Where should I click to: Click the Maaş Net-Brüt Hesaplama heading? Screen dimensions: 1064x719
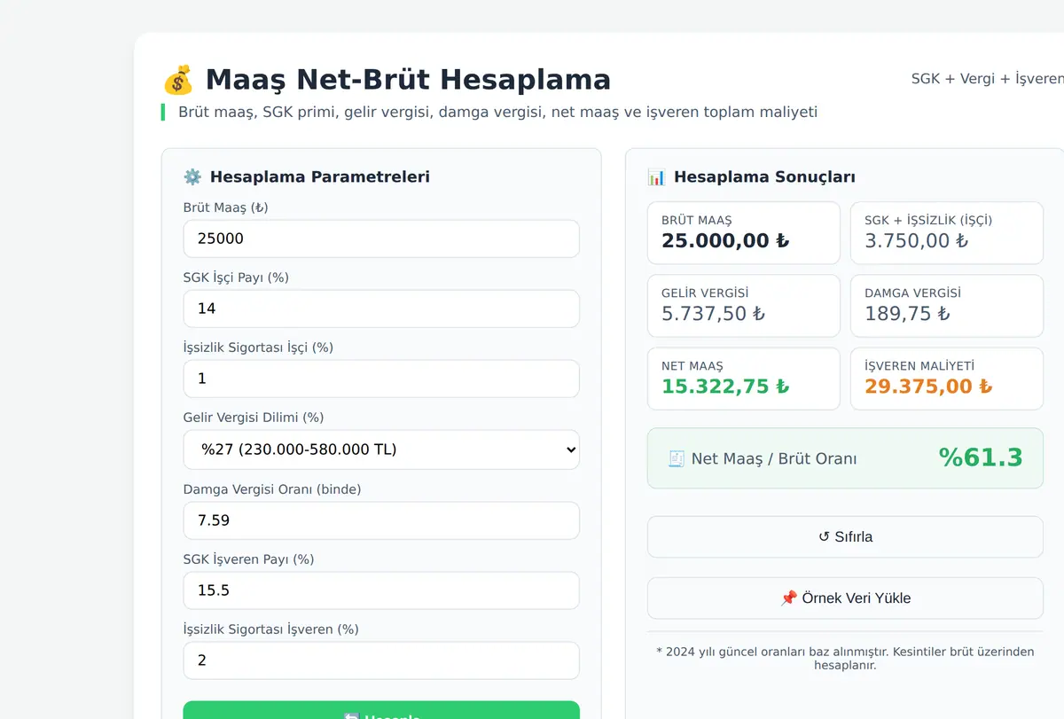click(x=408, y=80)
